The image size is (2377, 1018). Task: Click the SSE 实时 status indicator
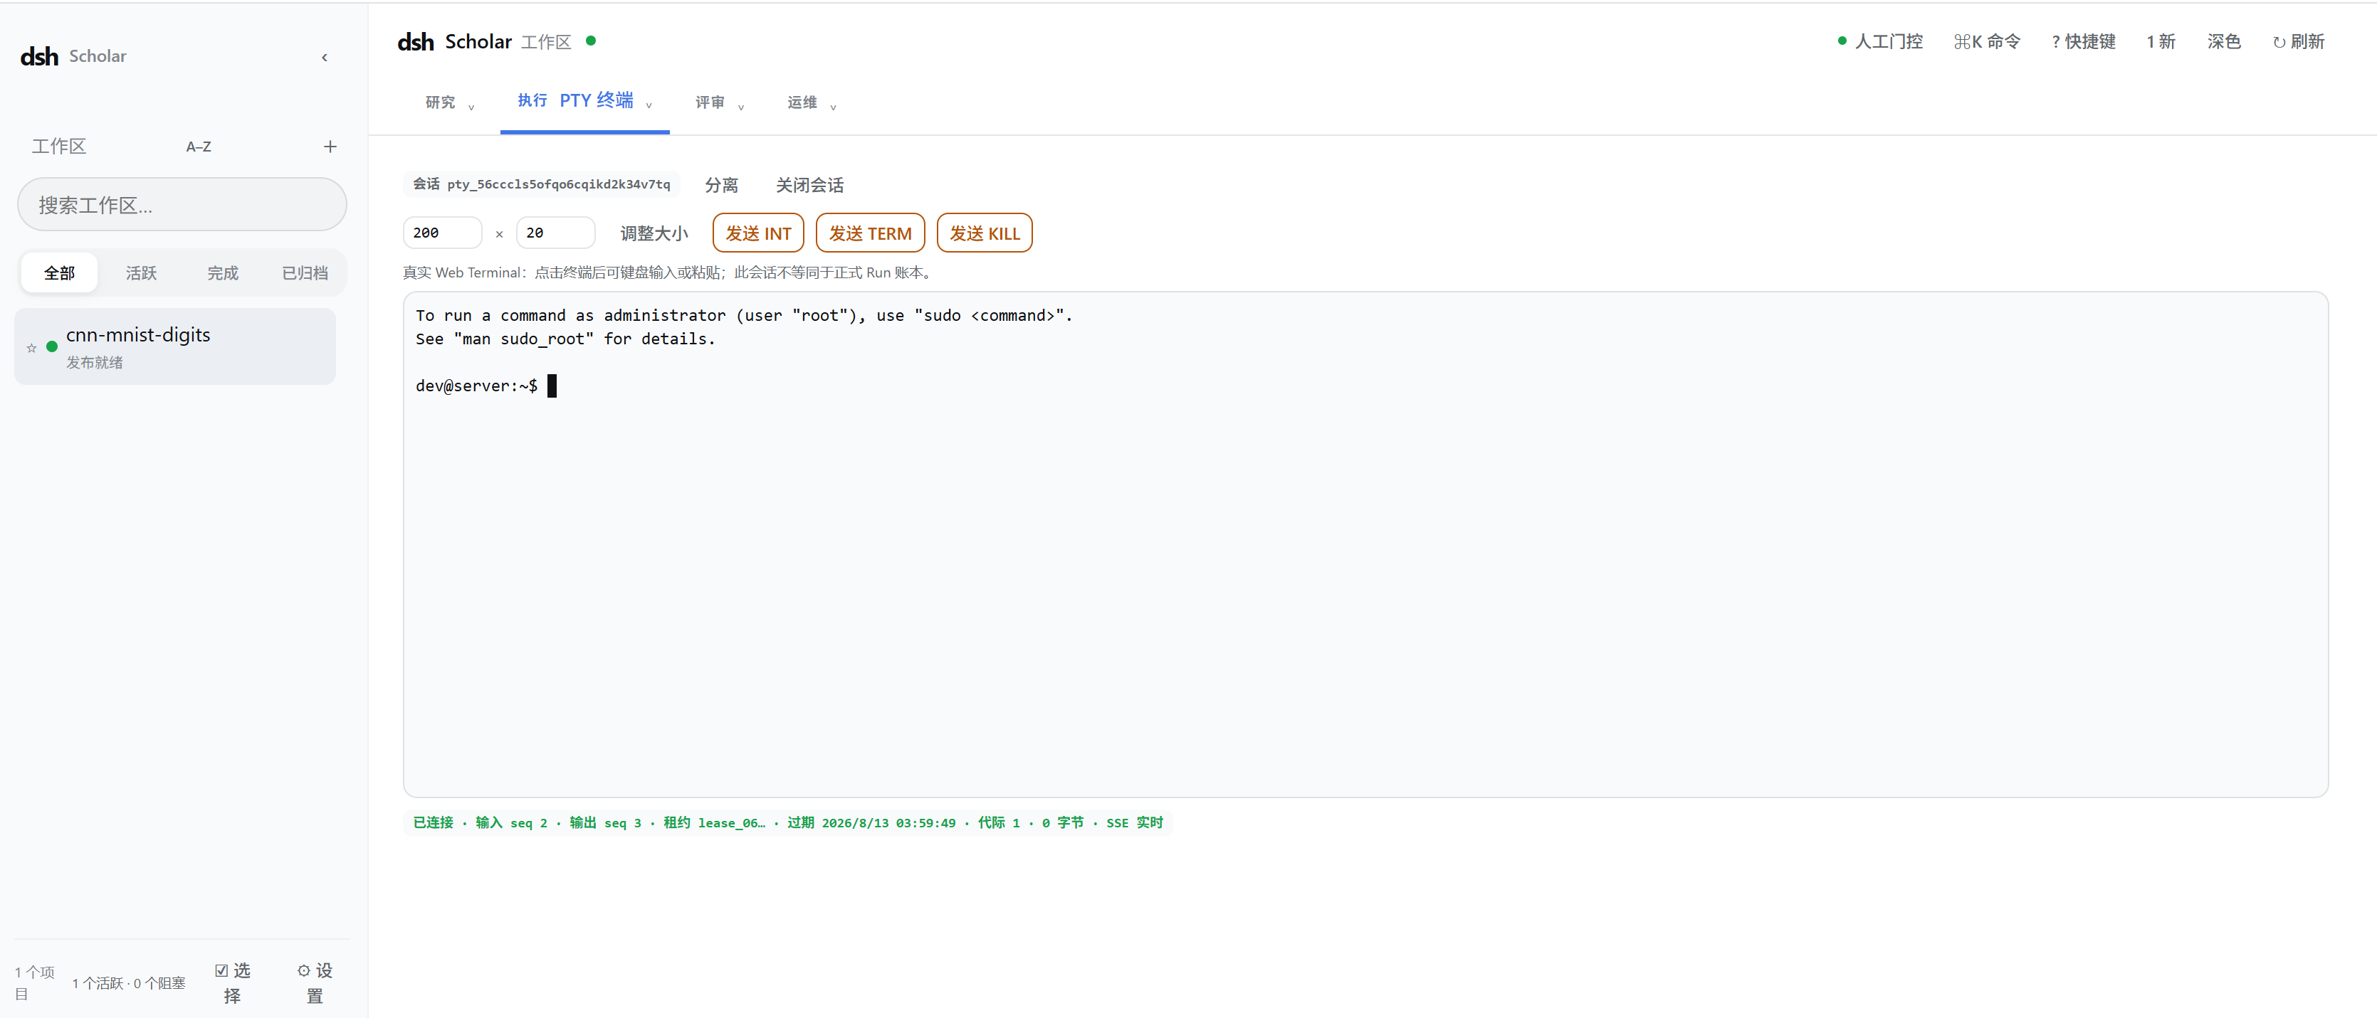1134,822
